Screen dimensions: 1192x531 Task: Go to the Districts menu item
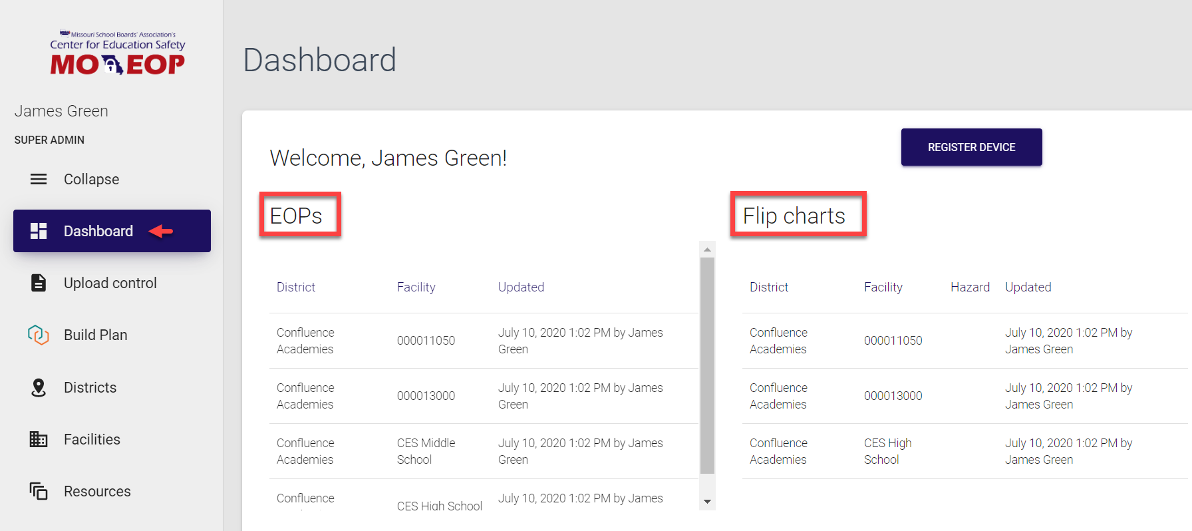(x=90, y=387)
